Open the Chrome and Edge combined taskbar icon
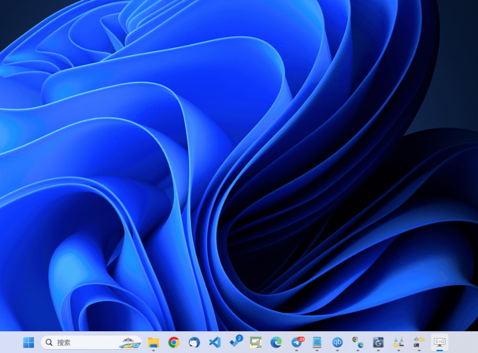This screenshot has width=478, height=353. pyautogui.click(x=357, y=342)
